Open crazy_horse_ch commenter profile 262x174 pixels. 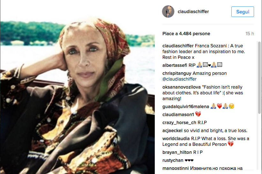[179, 123]
